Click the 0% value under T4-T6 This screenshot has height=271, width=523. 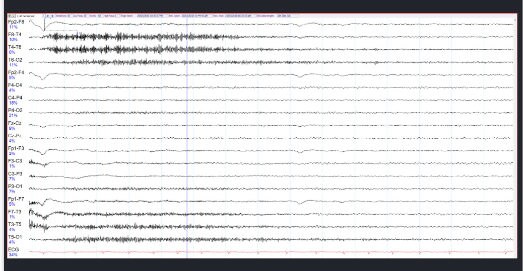click(x=12, y=52)
